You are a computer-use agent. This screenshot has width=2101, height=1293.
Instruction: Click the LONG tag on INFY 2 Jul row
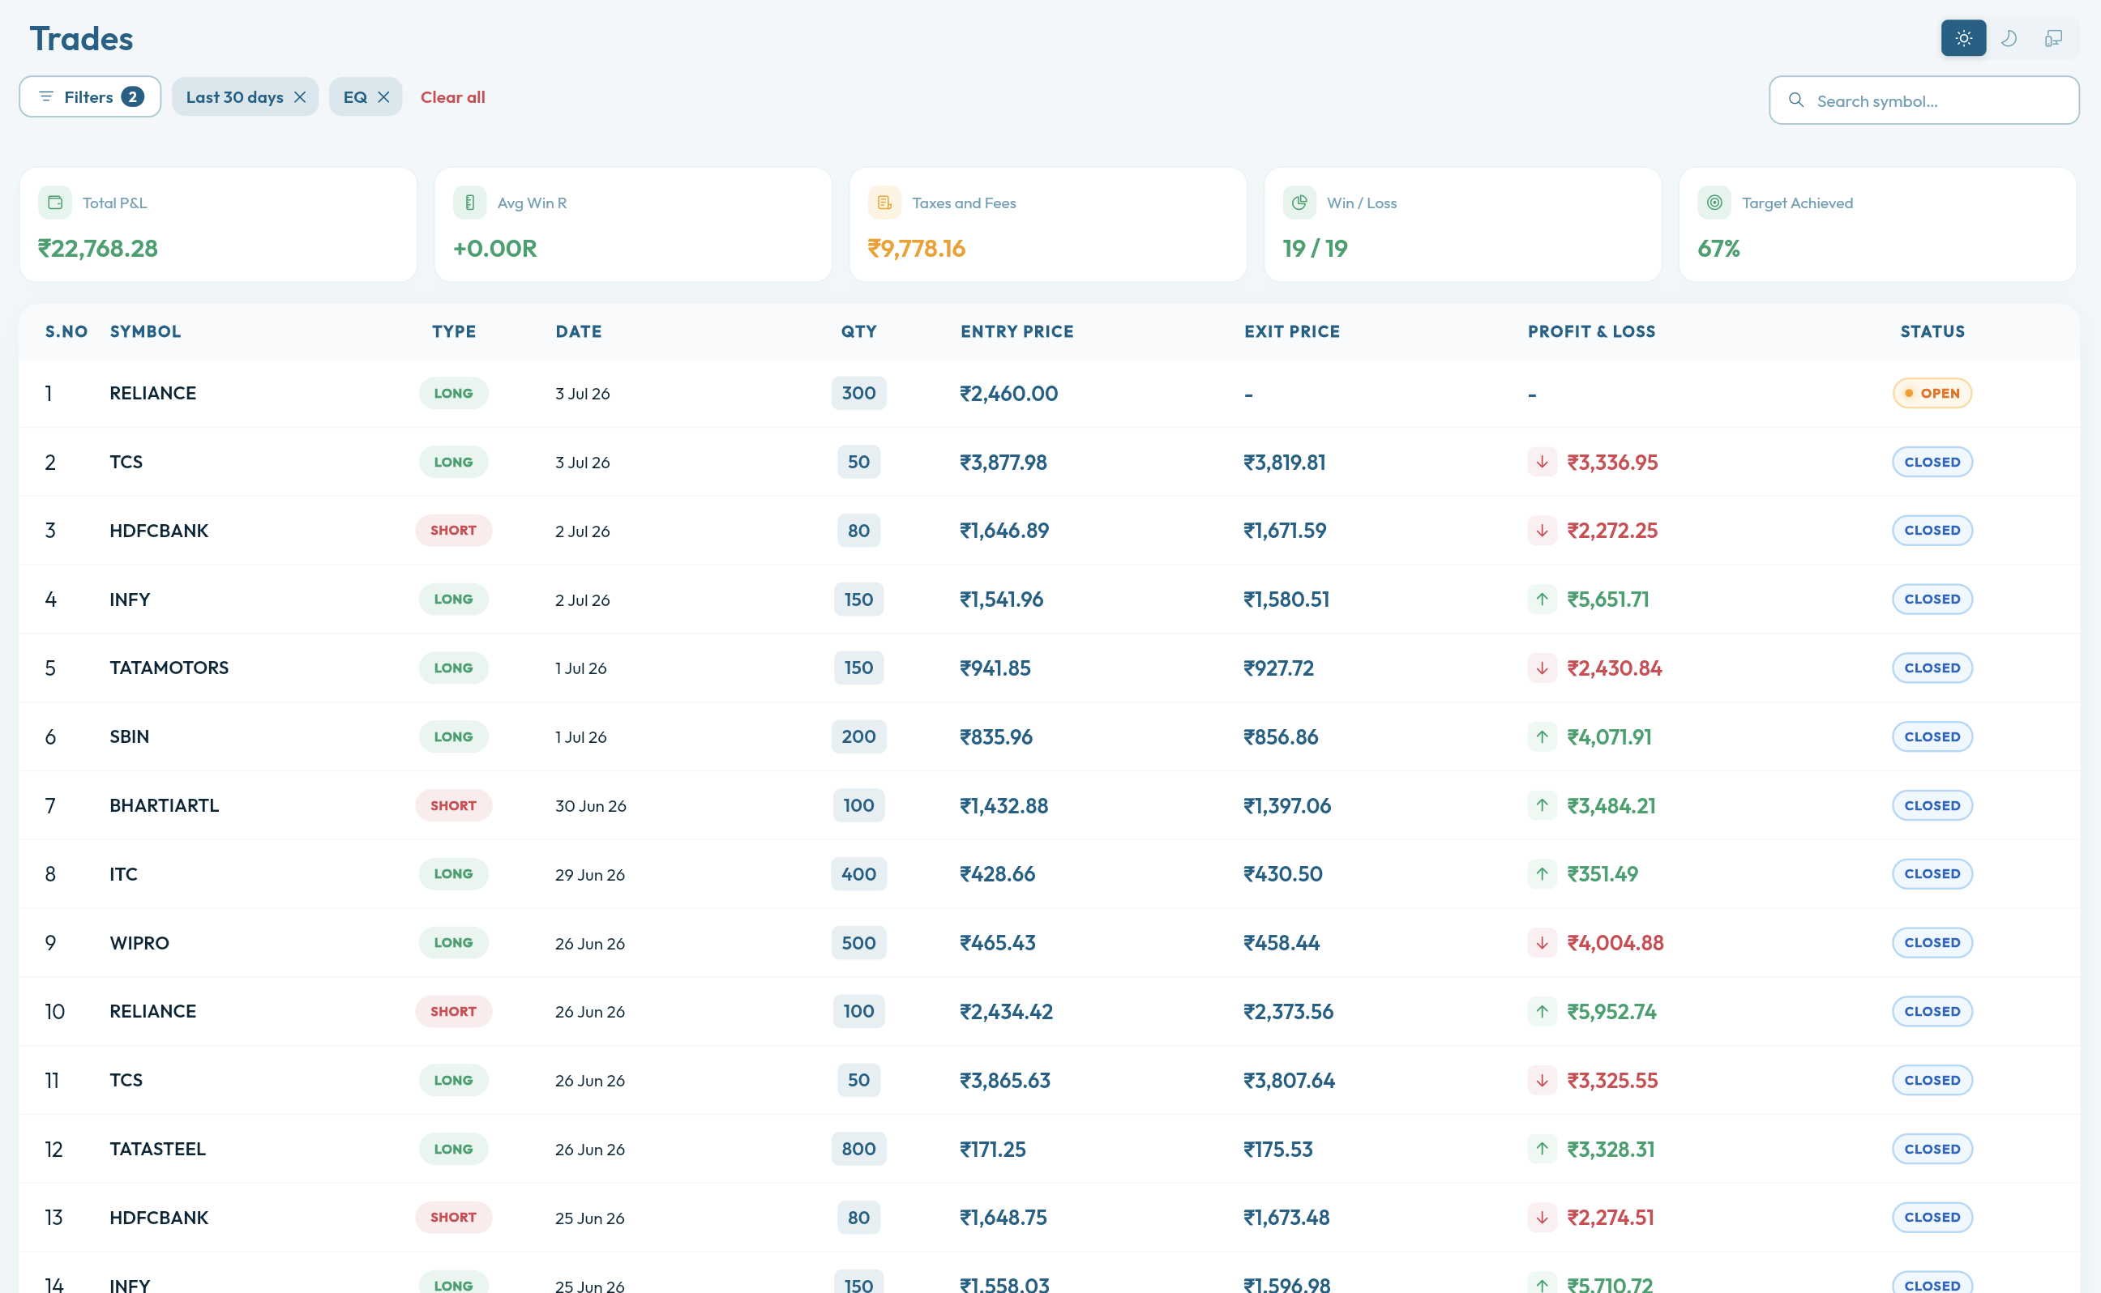point(453,600)
